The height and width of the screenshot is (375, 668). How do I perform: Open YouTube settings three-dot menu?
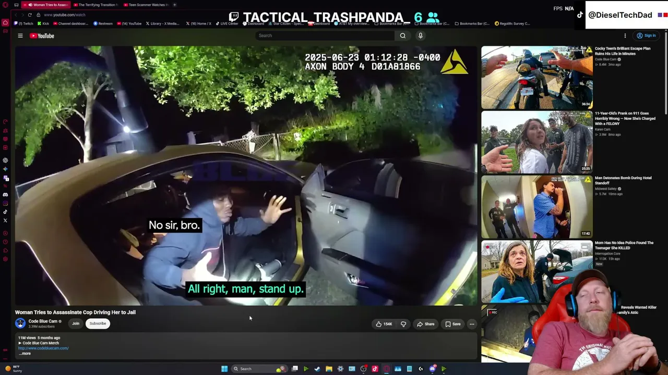(625, 36)
